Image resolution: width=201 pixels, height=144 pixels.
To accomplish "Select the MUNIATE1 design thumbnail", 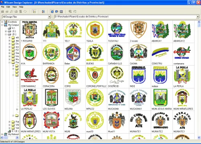I will coord(139,120).
